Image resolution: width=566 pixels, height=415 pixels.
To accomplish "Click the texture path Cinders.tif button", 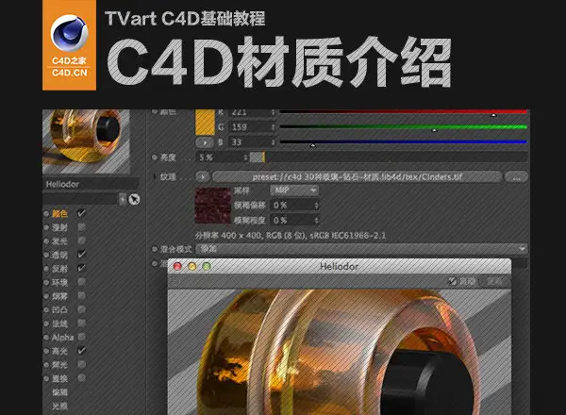I will pos(357,176).
